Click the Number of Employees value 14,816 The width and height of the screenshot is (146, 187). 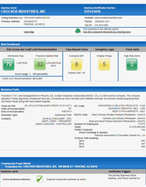pos(141,124)
